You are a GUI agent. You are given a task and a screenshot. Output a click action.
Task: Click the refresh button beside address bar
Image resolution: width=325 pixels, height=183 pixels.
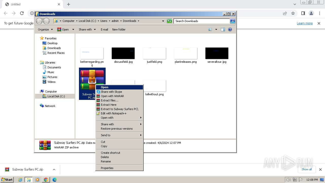pyautogui.click(x=169, y=21)
